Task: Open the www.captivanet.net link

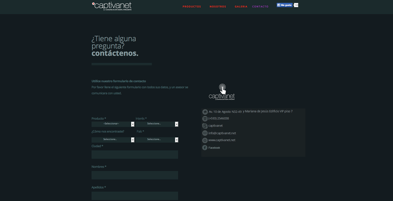Action: (x=222, y=140)
